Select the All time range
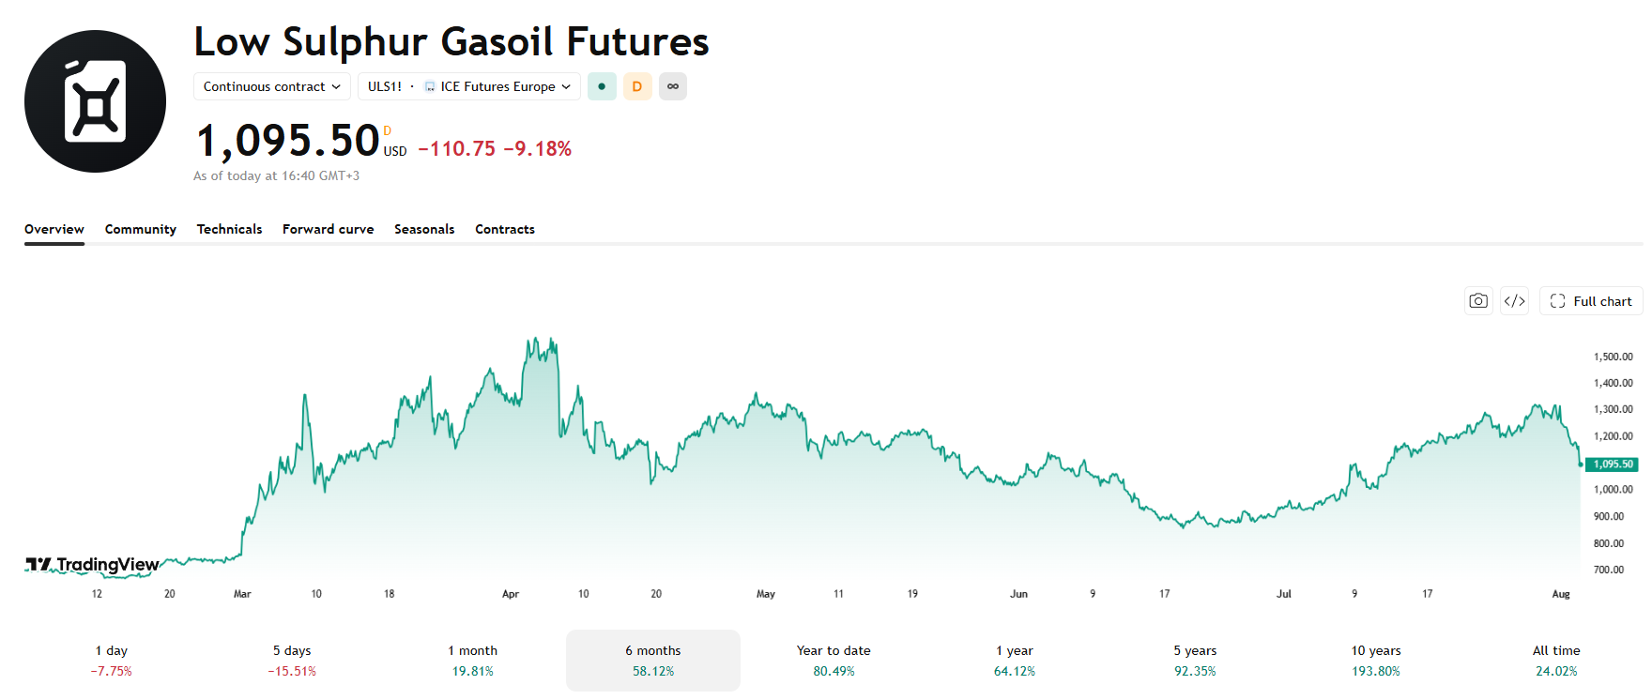Image resolution: width=1652 pixels, height=700 pixels. [x=1556, y=661]
